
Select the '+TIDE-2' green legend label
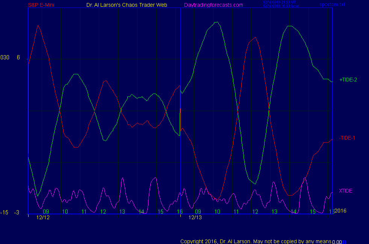tap(348, 80)
